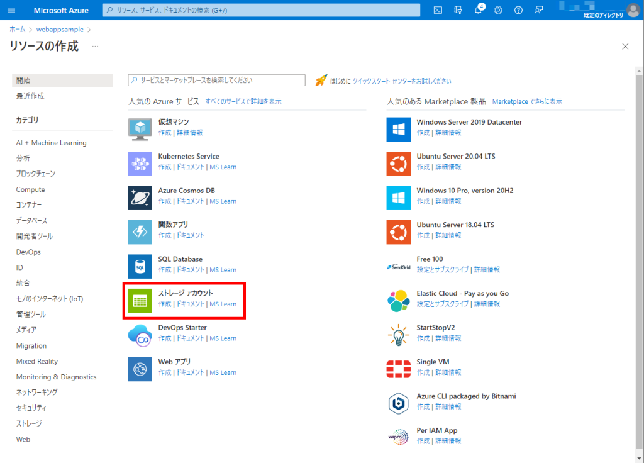Click the Kubernetes Service icon
Image resolution: width=644 pixels, height=463 pixels.
[140, 164]
